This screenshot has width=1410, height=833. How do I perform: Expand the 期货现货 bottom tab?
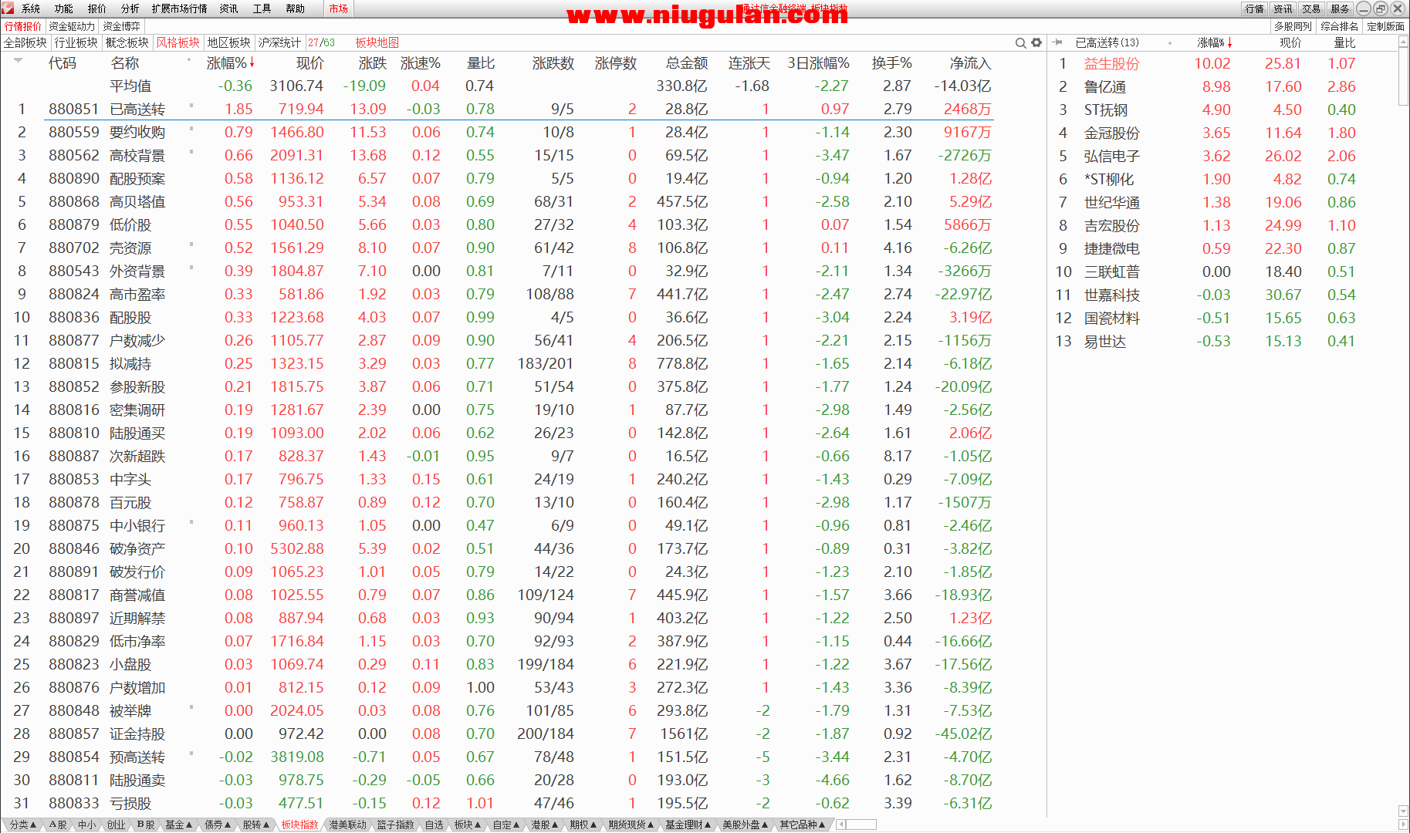tap(631, 825)
